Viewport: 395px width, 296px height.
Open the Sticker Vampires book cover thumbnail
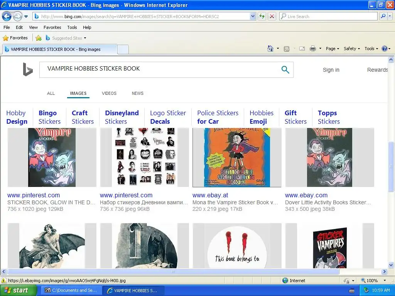pyautogui.click(x=329, y=246)
